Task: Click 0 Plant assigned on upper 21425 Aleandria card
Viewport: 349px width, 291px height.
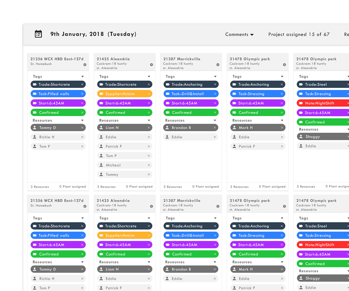Action: [139, 187]
